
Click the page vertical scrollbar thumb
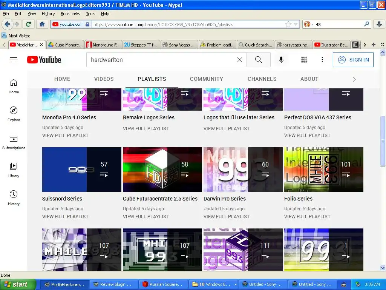coord(383,141)
